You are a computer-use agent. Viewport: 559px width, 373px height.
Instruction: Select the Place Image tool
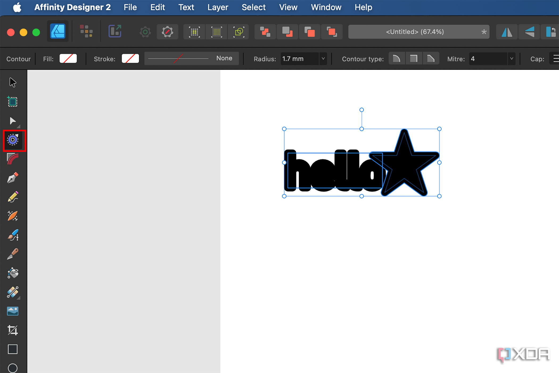pos(13,311)
